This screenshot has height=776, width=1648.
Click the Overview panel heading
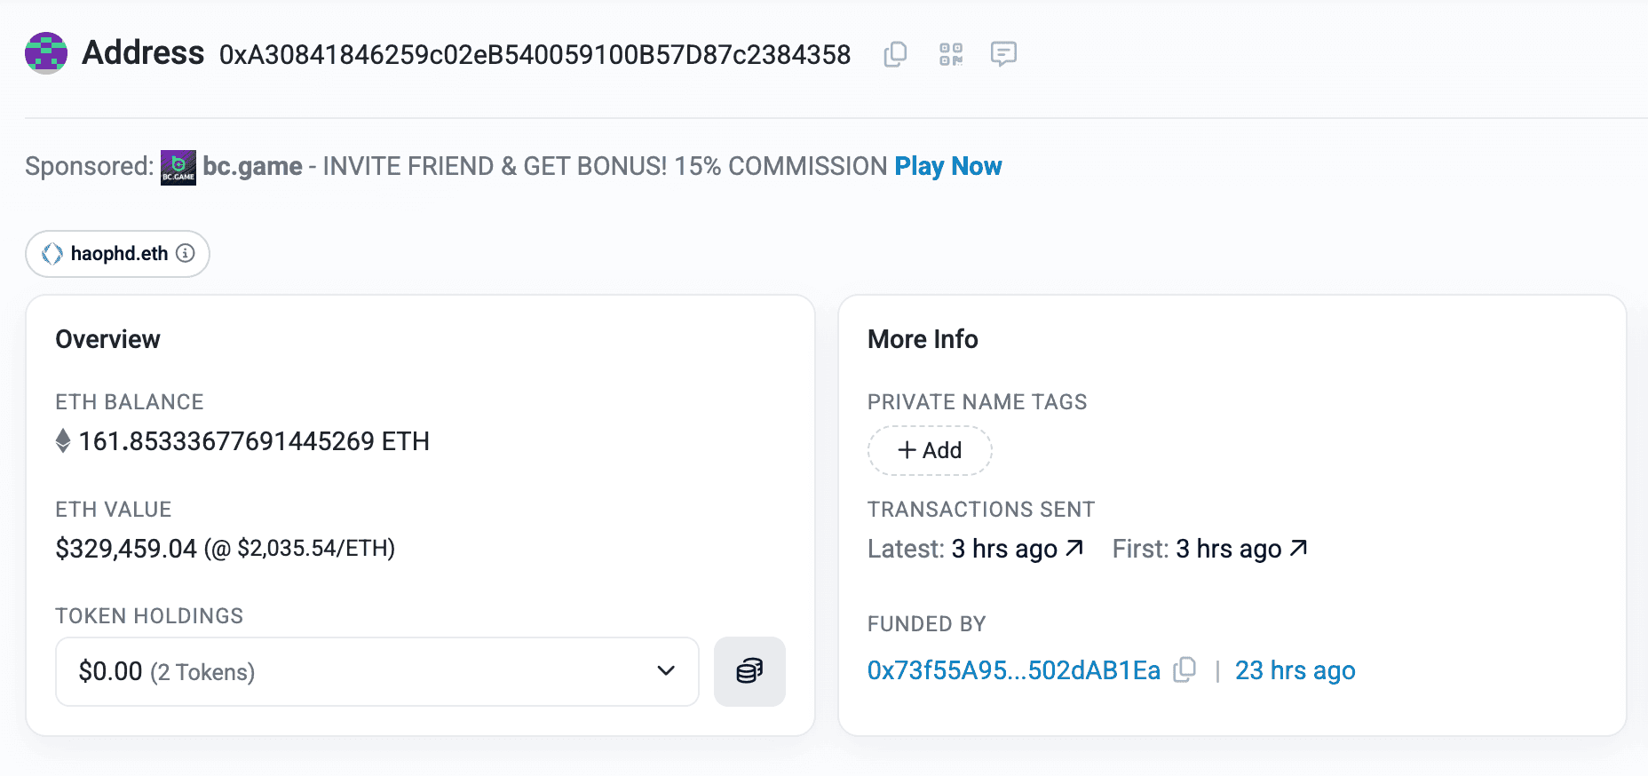pos(107,338)
